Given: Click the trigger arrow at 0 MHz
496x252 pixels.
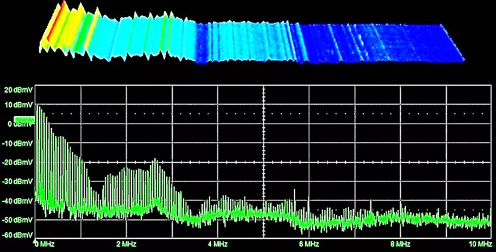Looking at the screenshot, I should pos(35,241).
